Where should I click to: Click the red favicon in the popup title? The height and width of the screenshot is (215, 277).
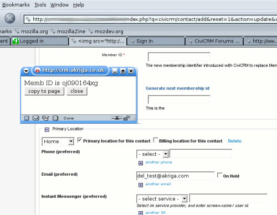point(38,70)
